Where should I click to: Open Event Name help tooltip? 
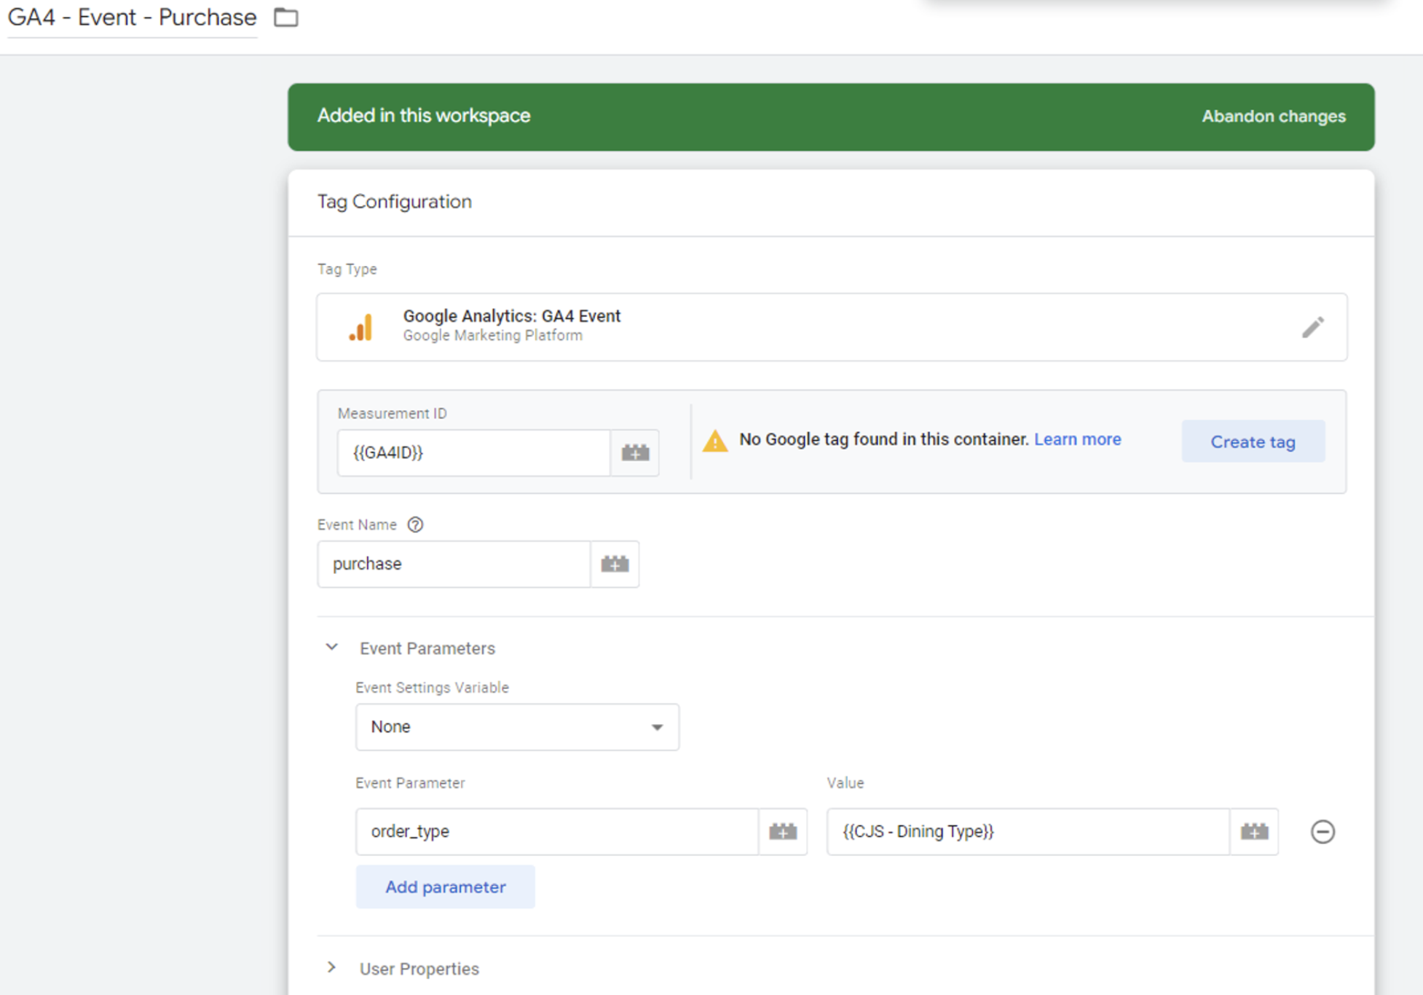pos(415,524)
